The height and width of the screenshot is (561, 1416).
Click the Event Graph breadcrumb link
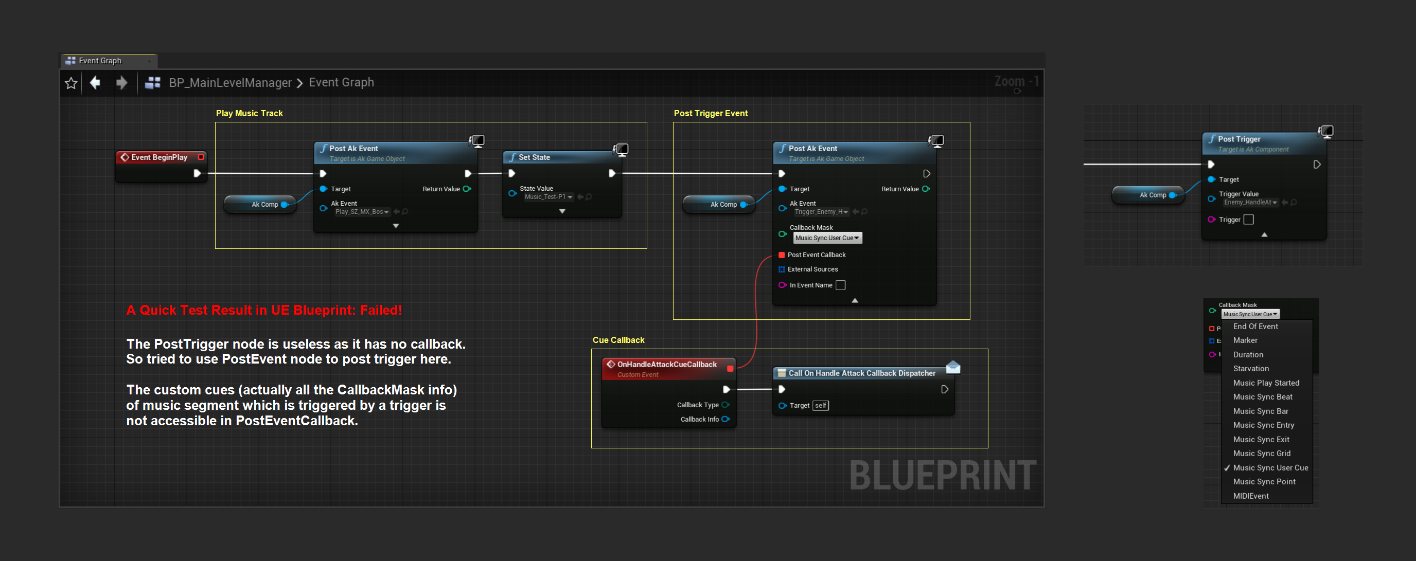341,82
